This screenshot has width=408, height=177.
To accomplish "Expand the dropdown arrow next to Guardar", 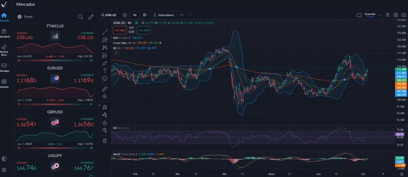I will (379, 15).
